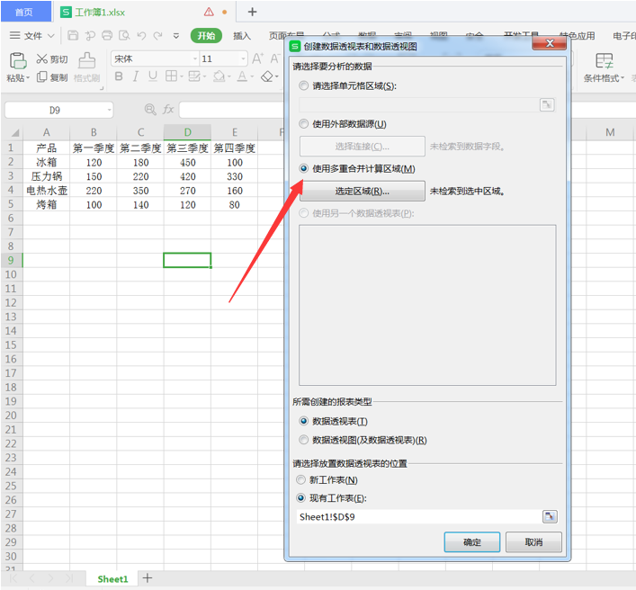The width and height of the screenshot is (636, 590).
Task: Click the Redo arrow icon
Action: point(158,36)
